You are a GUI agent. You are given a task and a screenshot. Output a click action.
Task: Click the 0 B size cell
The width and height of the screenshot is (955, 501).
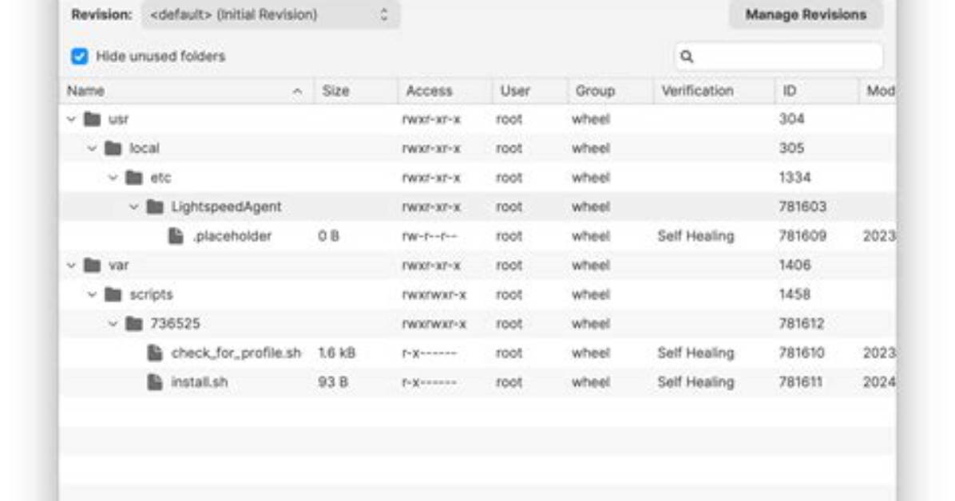point(329,236)
